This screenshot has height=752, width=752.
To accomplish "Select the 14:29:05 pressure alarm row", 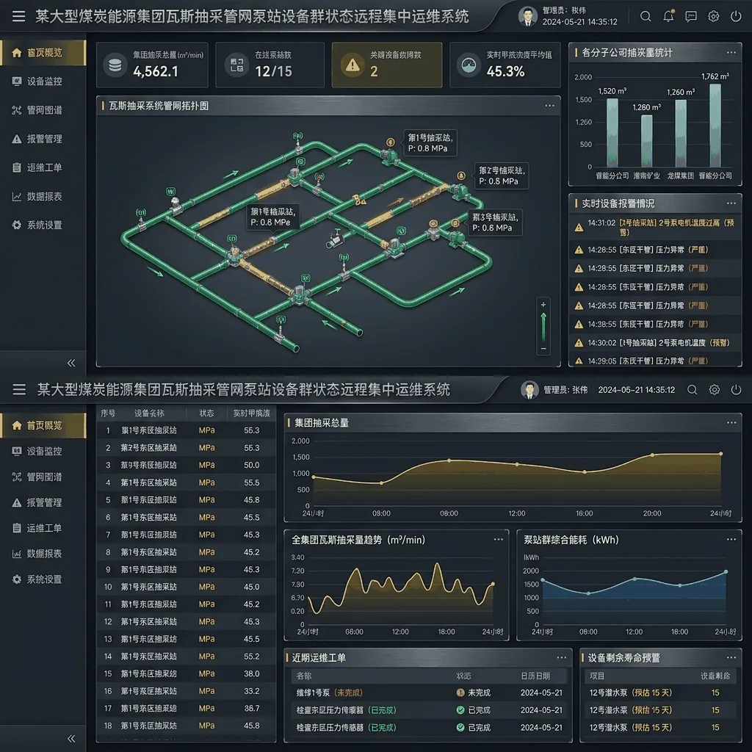I will 655,361.
